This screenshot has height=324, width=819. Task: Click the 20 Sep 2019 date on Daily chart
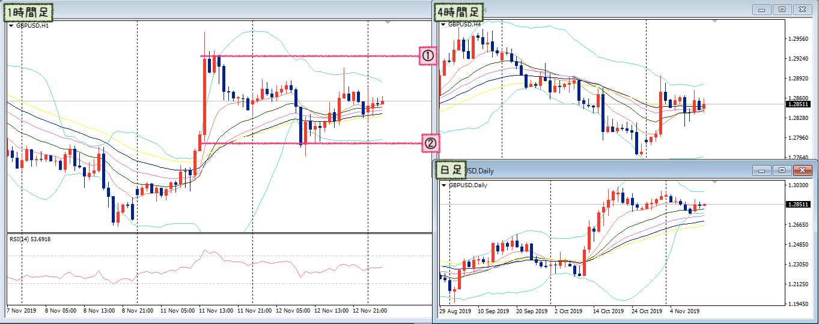pyautogui.click(x=532, y=311)
